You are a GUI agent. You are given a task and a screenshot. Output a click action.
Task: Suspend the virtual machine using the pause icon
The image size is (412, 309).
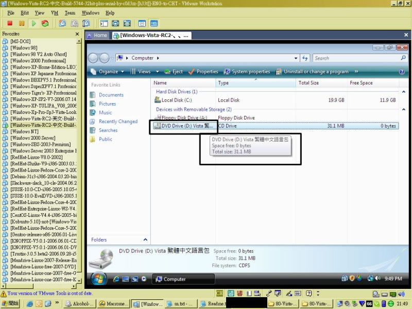[x=22, y=23]
